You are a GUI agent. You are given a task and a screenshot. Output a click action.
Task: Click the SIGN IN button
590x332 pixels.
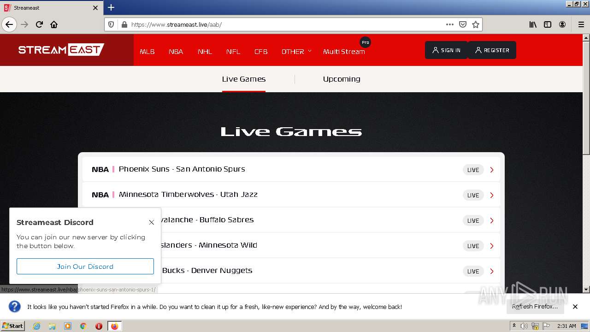coord(446,50)
